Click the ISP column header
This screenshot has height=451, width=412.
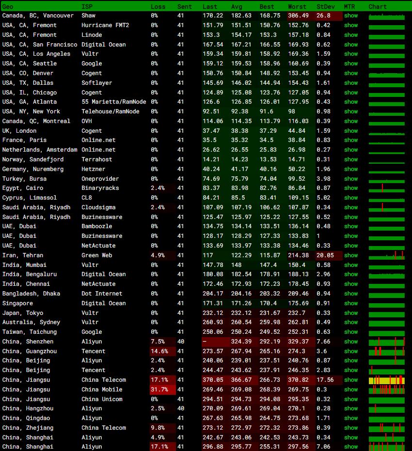[87, 7]
